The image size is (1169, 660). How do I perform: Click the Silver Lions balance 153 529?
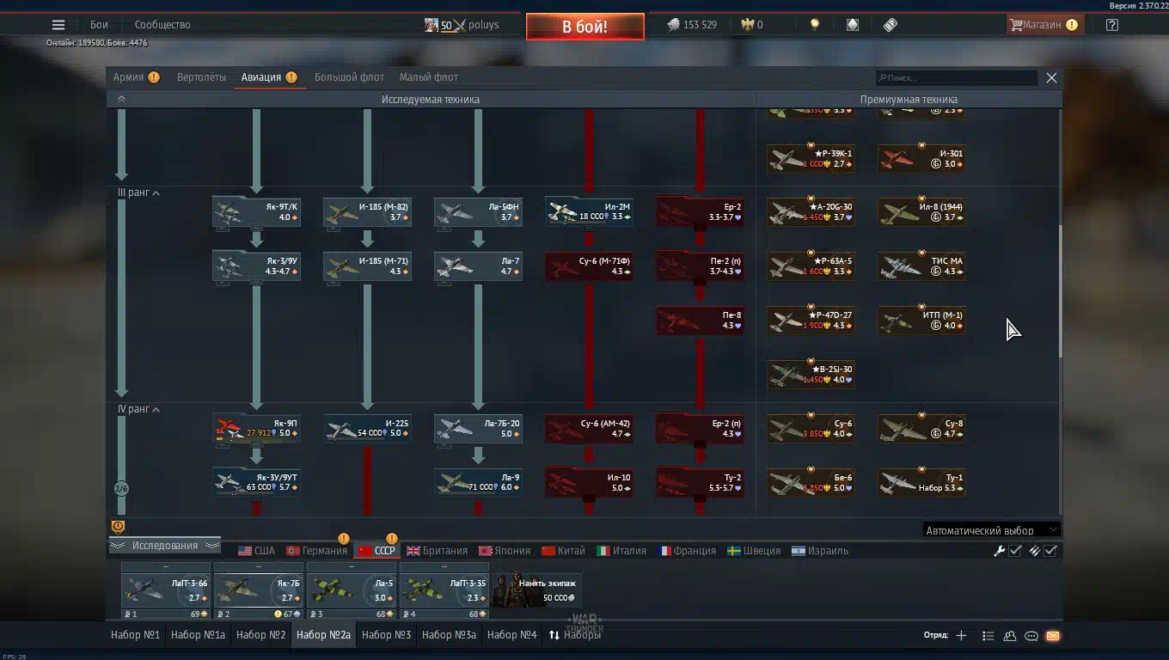pos(692,25)
